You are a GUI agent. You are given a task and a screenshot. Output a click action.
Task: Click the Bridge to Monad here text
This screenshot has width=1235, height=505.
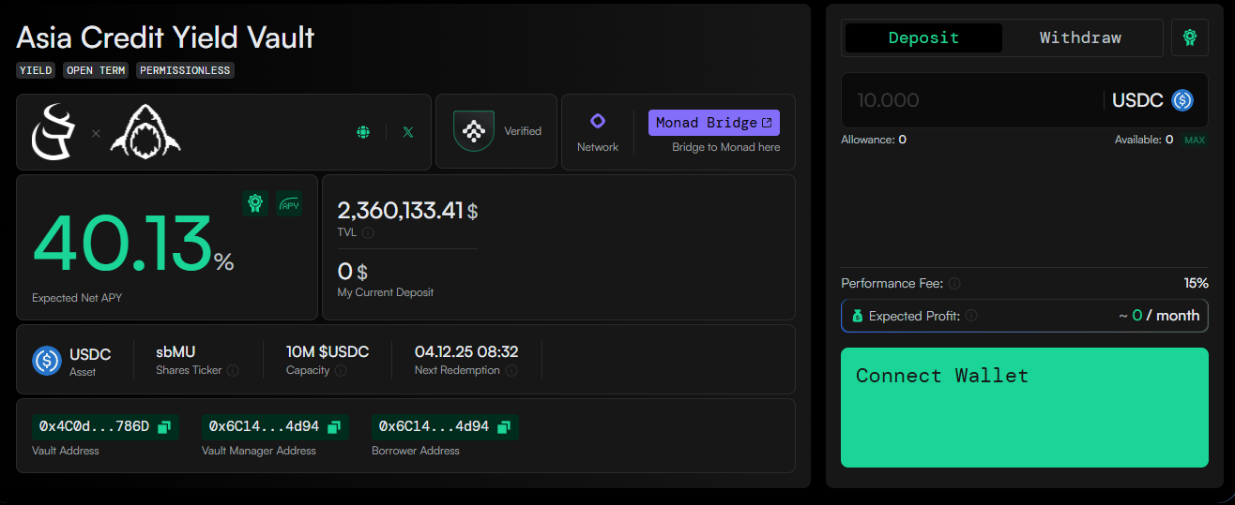click(725, 147)
